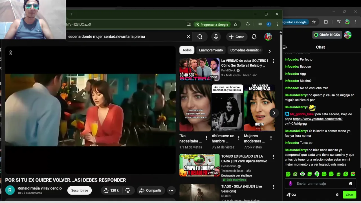Viewport: 361px width, 203px height.
Task: Dislike the video
Action: 128,190
